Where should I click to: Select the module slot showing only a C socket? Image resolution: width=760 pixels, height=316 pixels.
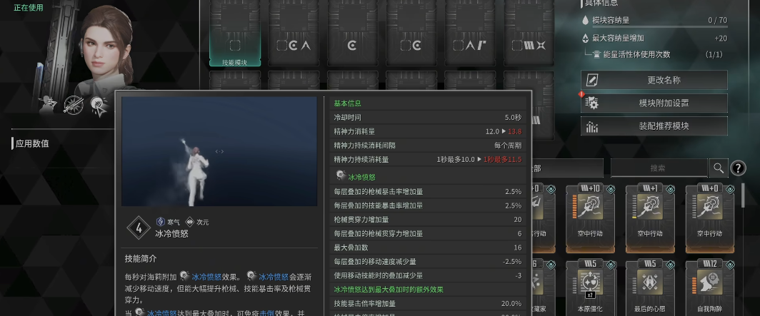(352, 32)
